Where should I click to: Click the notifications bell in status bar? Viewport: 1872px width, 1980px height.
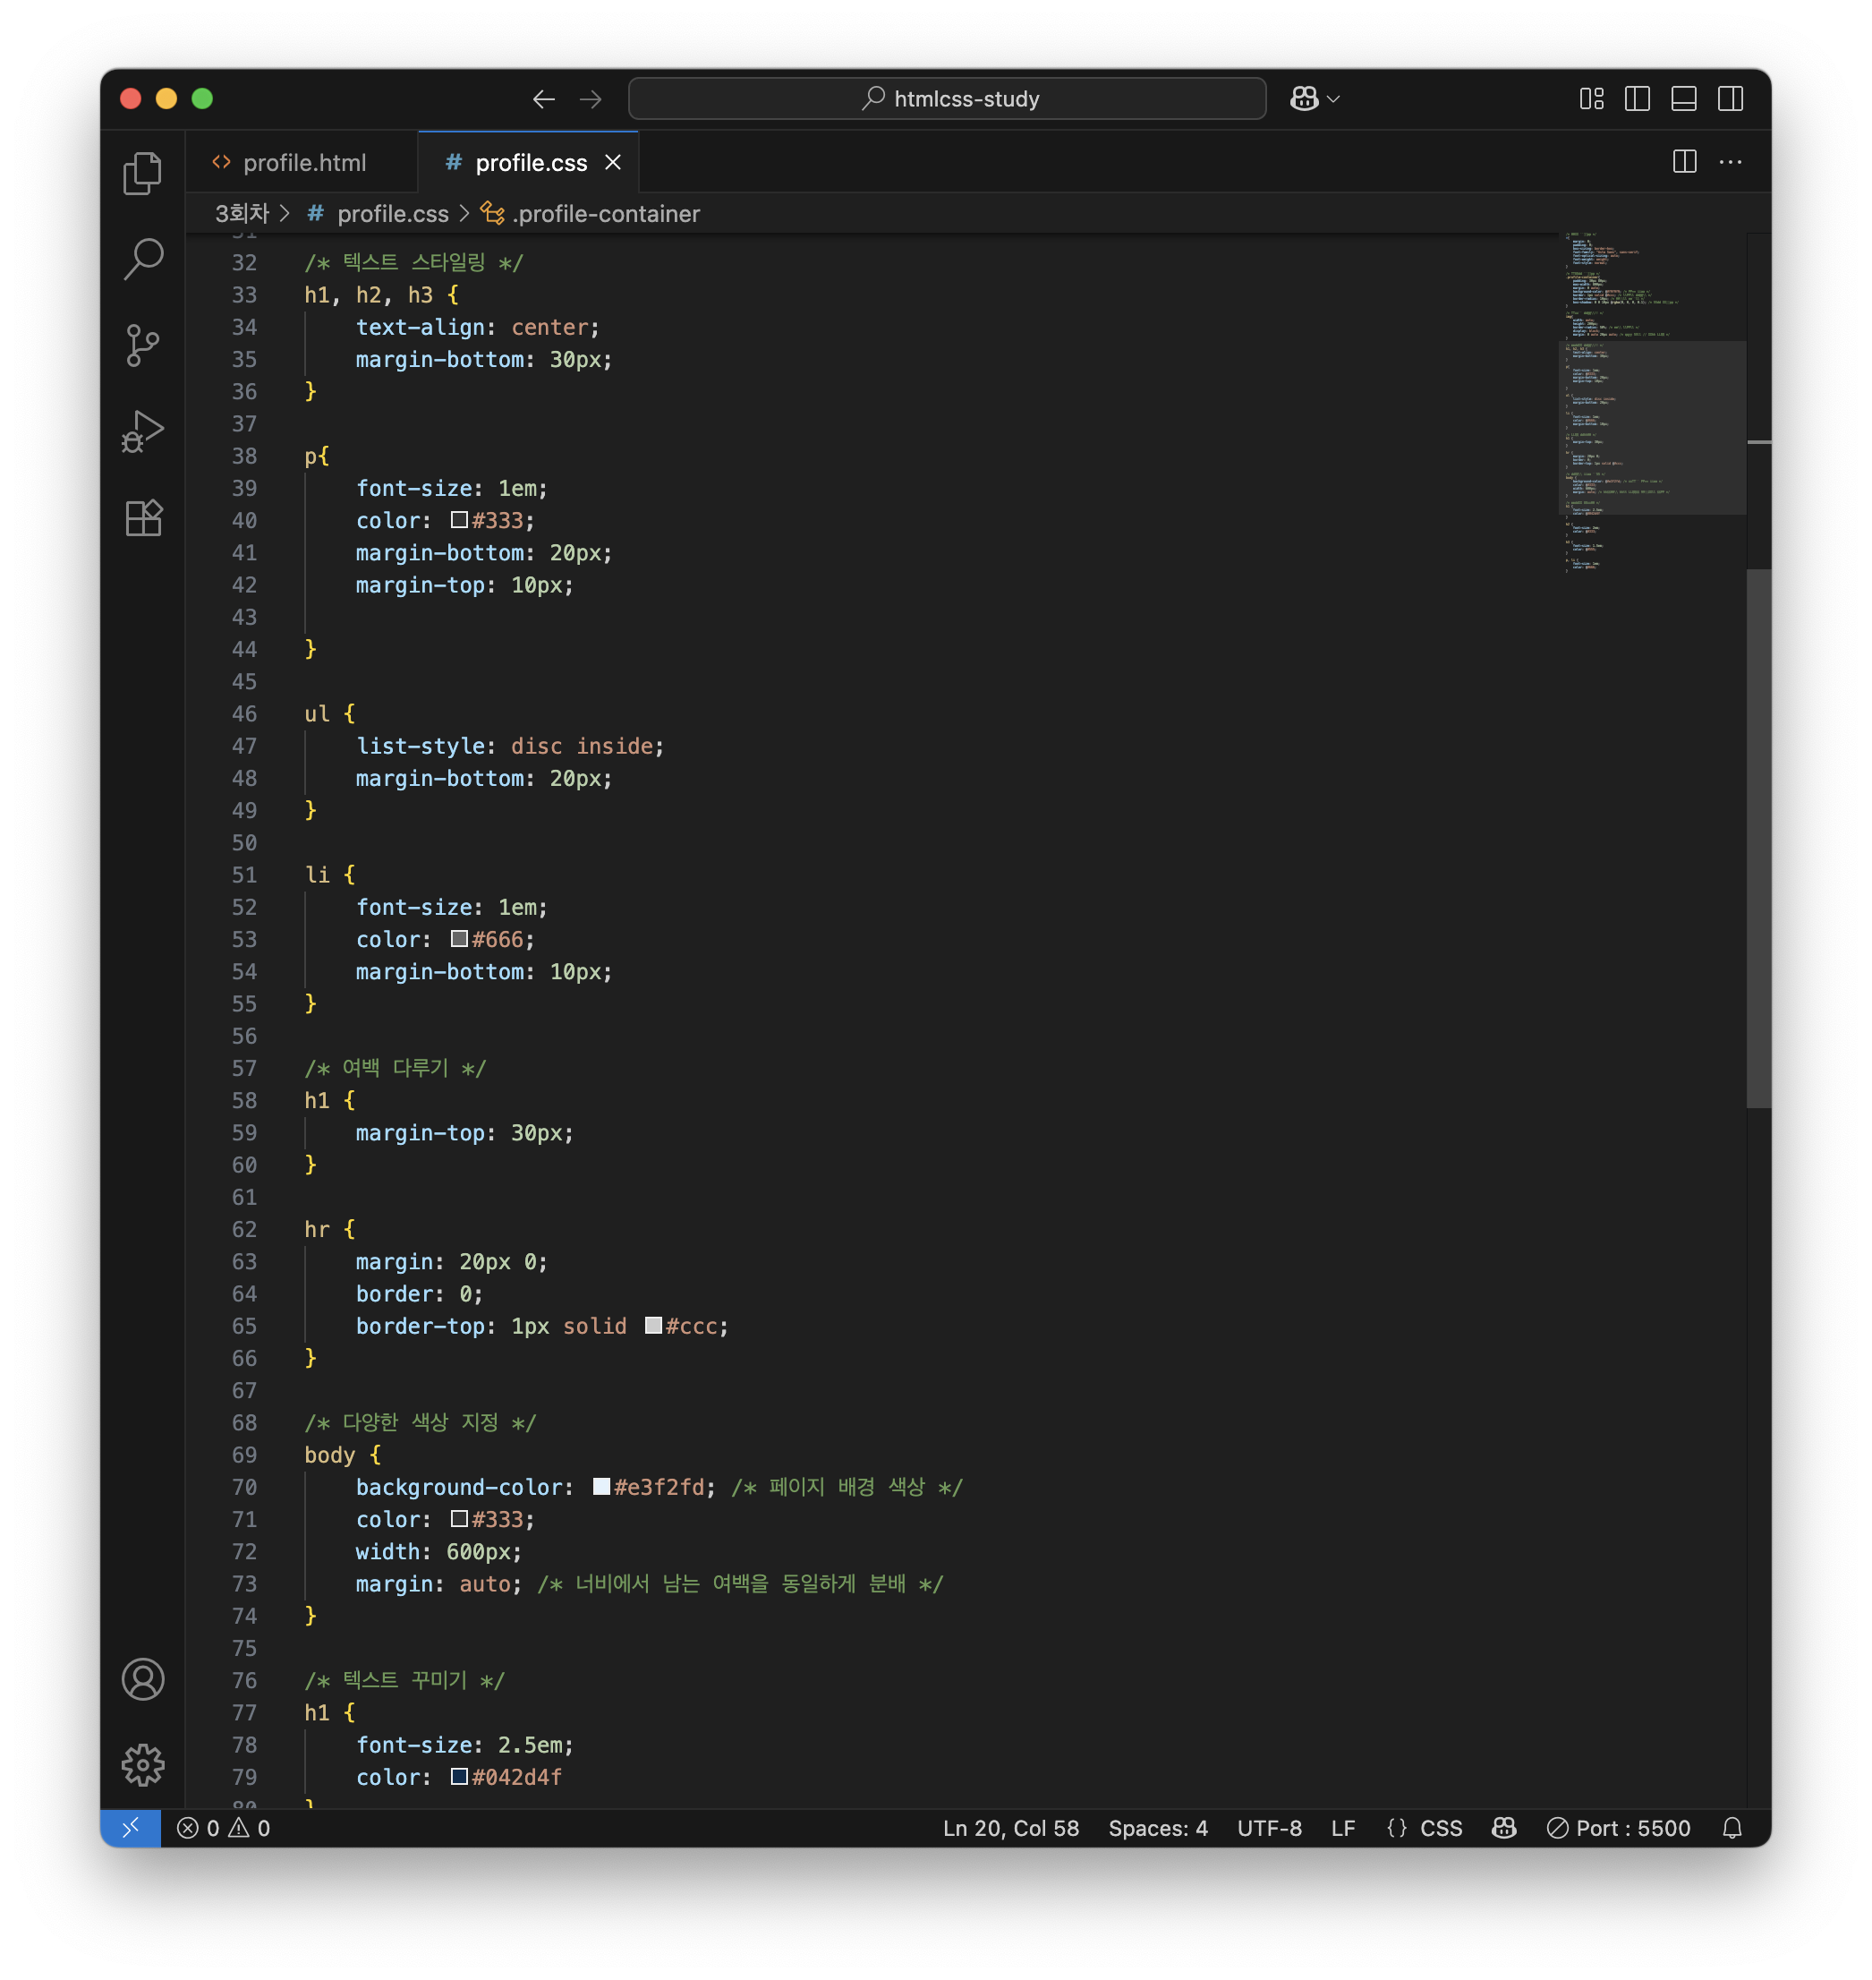[1732, 1827]
